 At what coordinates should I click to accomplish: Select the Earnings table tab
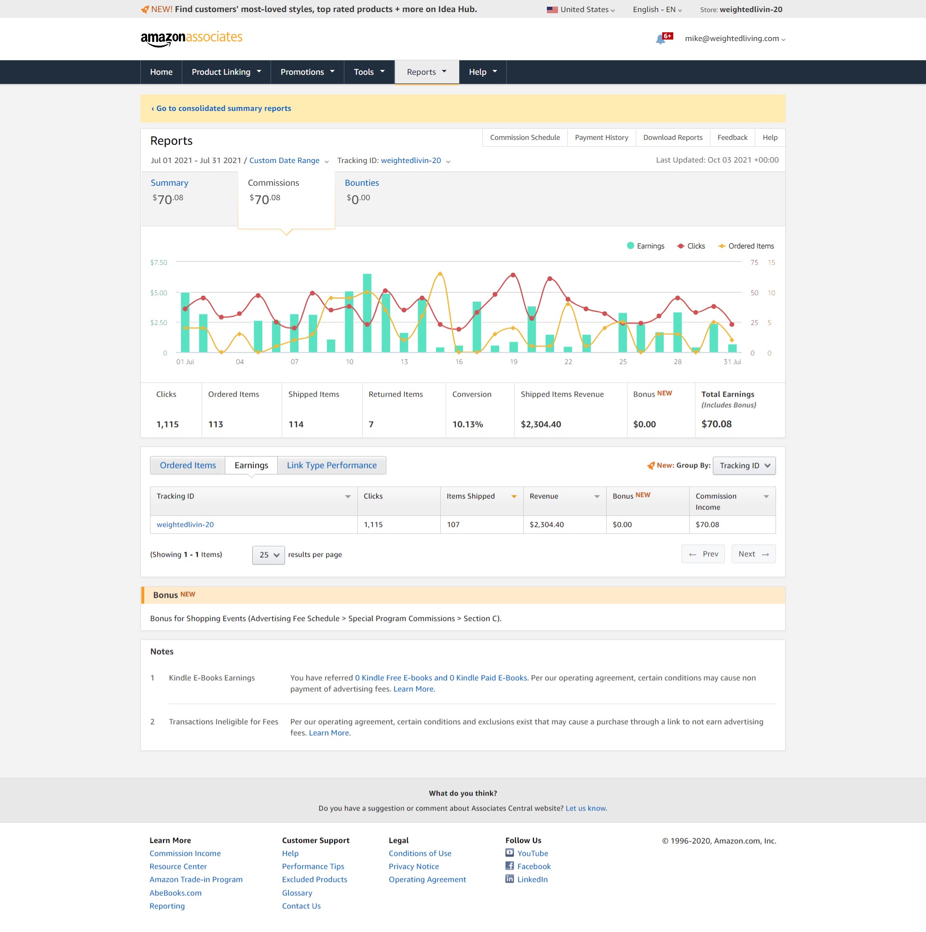251,466
